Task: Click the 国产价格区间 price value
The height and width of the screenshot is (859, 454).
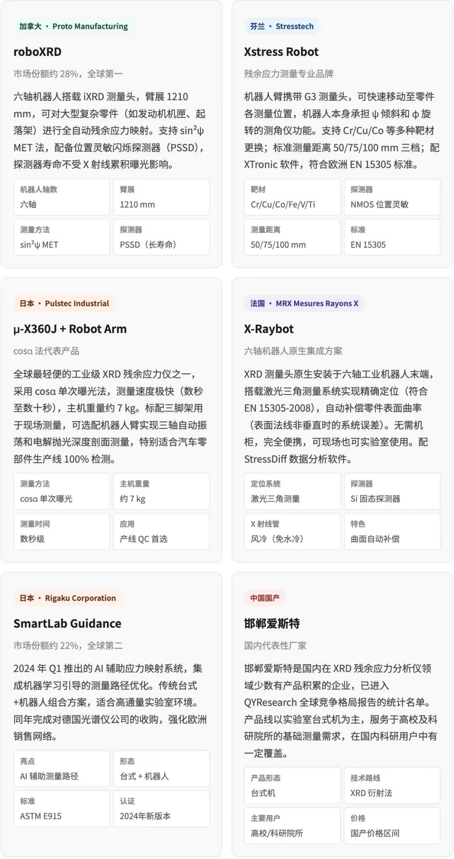Action: tap(375, 833)
